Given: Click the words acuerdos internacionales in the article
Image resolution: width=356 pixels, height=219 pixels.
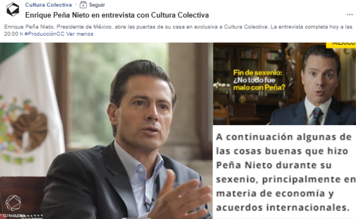Looking at the screenshot, I should pos(282,207).
